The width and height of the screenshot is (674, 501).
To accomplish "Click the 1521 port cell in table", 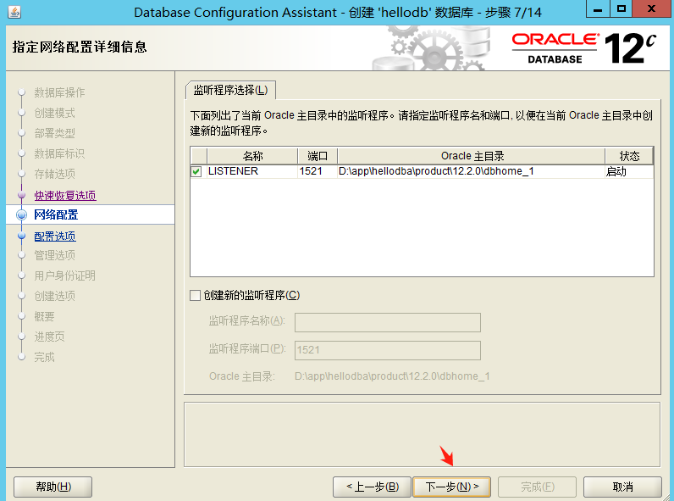I will [x=318, y=171].
